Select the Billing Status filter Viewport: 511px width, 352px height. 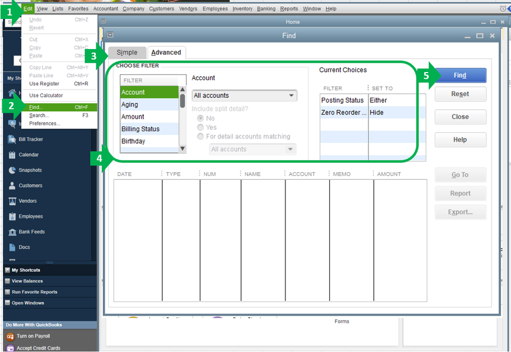[x=149, y=129]
